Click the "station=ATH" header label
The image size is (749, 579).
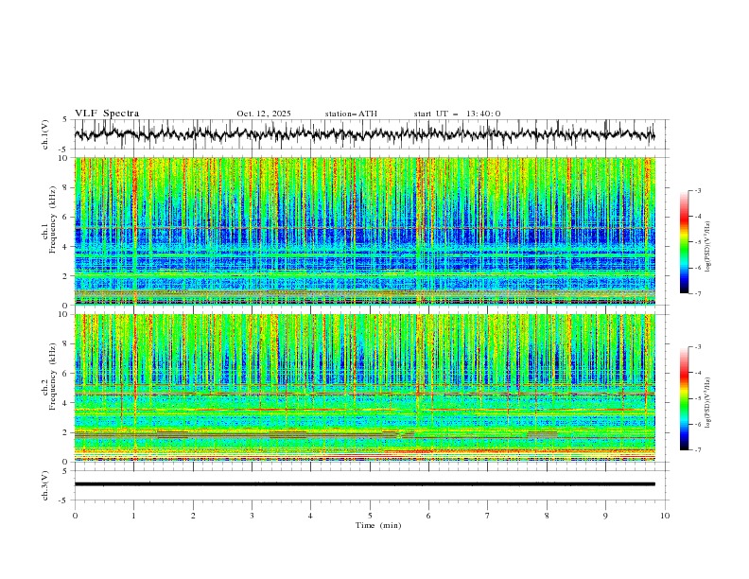coord(351,114)
